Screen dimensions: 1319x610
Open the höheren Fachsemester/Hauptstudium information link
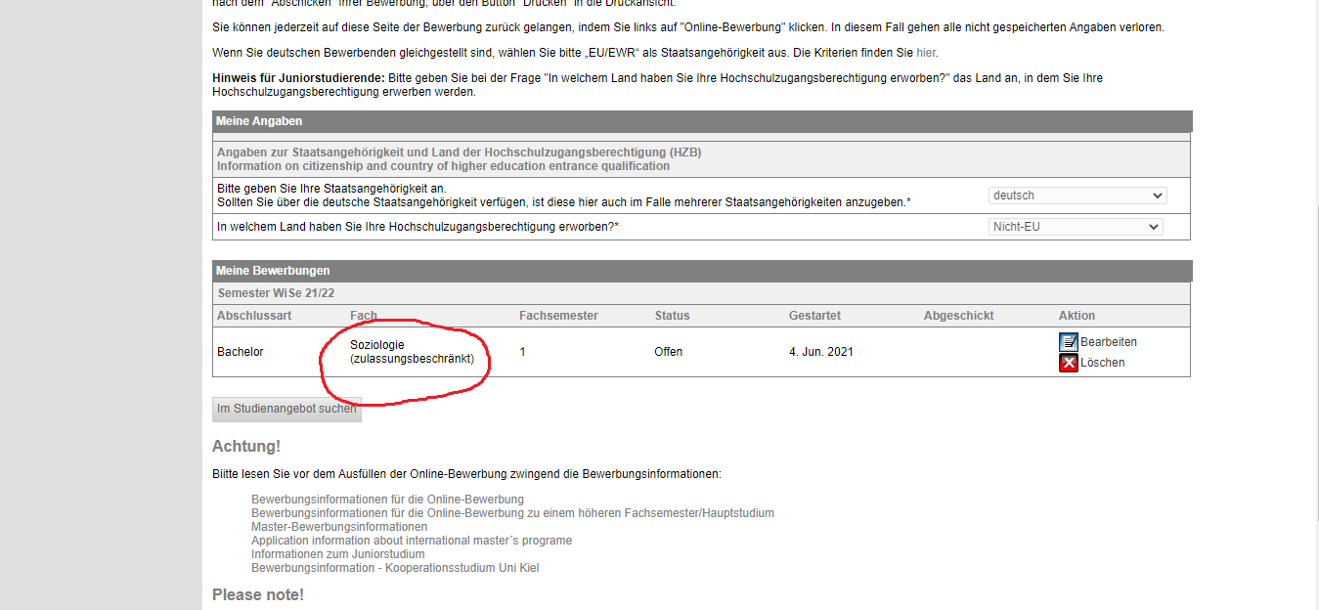(x=512, y=513)
